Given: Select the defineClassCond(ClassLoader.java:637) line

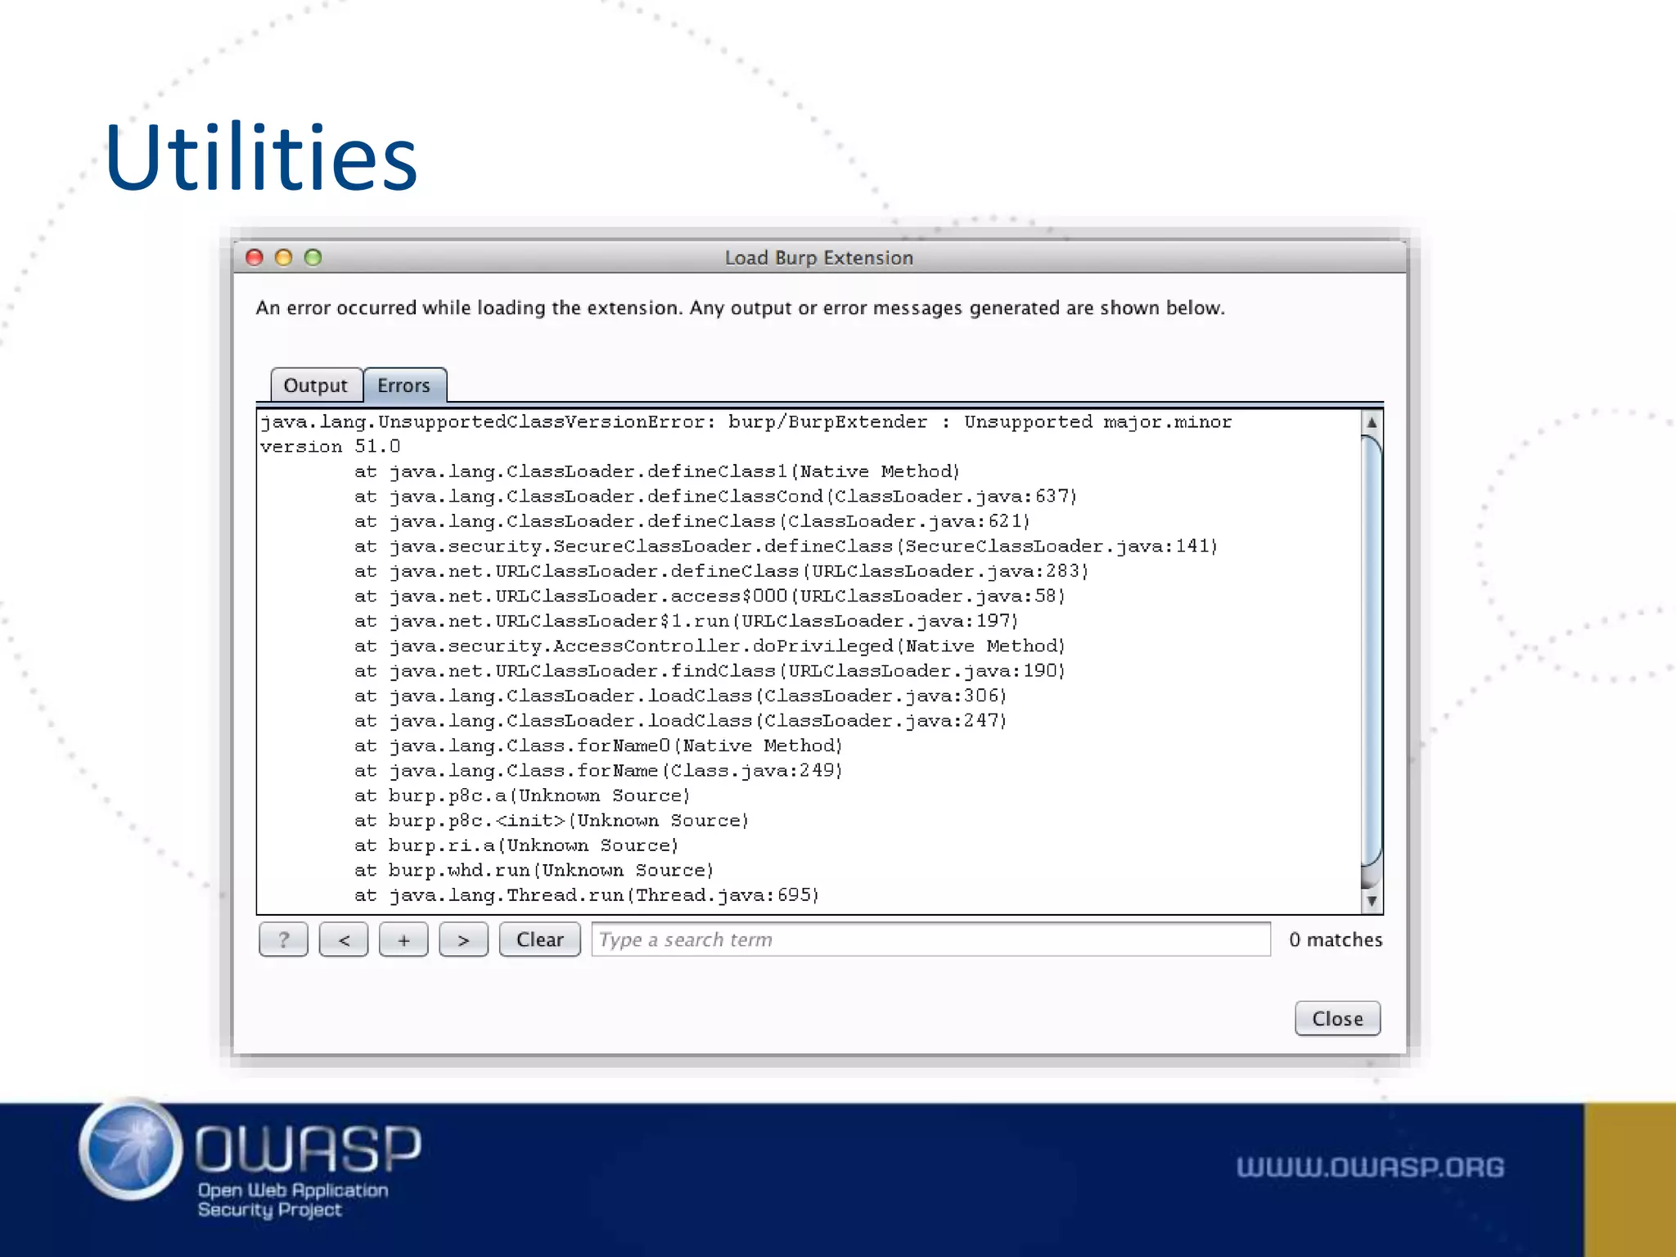Looking at the screenshot, I should (x=716, y=497).
